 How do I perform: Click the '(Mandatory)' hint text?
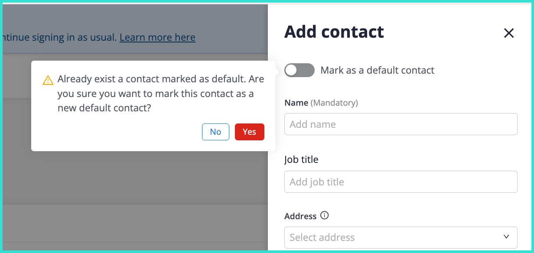tap(335, 103)
